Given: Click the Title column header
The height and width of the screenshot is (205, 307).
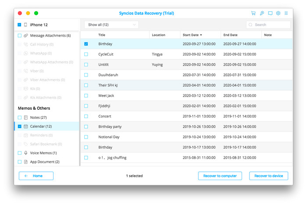Looking at the screenshot, I should (102, 35).
